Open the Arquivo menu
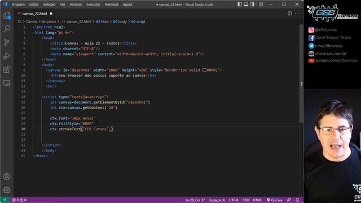Image resolution: width=361 pixels, height=203 pixels. pos(19,5)
